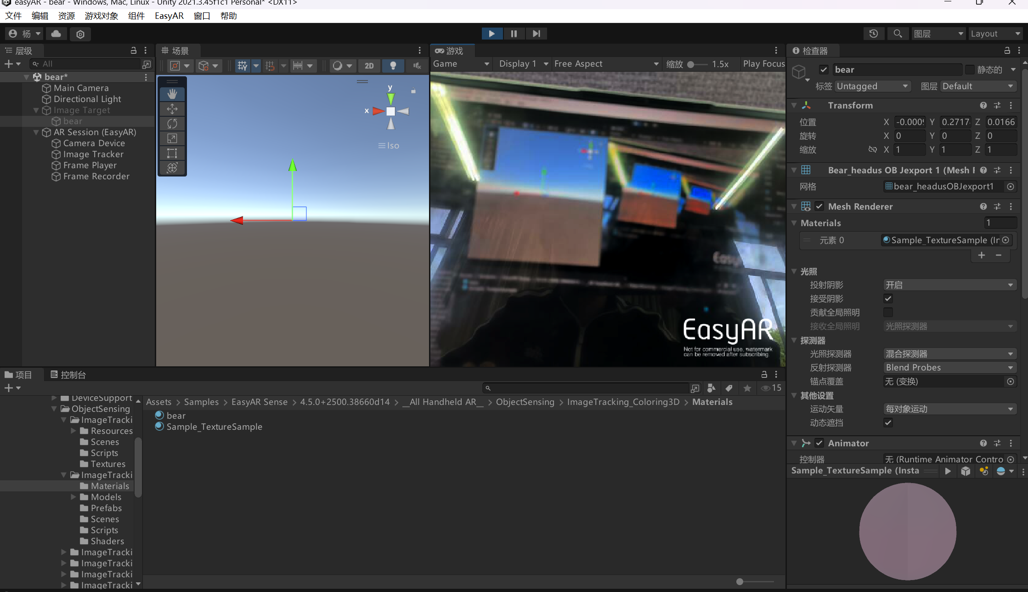Disable the Mesh Renderer component checkbox
The width and height of the screenshot is (1028, 592).
(819, 206)
